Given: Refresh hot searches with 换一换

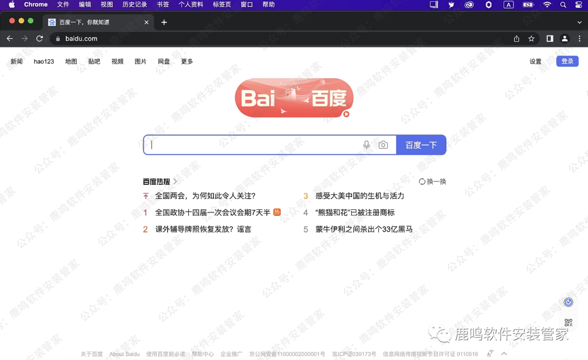Looking at the screenshot, I should coord(432,181).
